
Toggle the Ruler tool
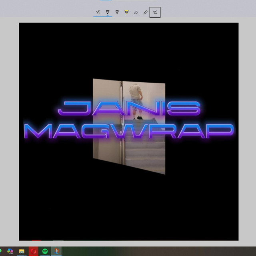coord(146,12)
